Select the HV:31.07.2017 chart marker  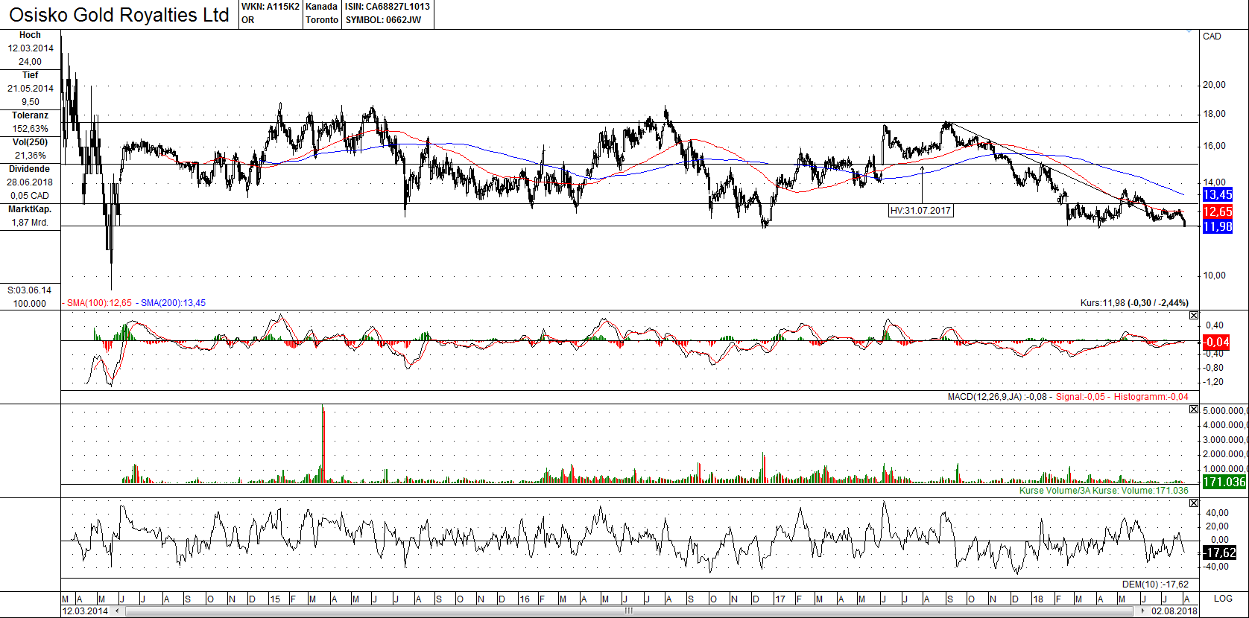click(921, 211)
